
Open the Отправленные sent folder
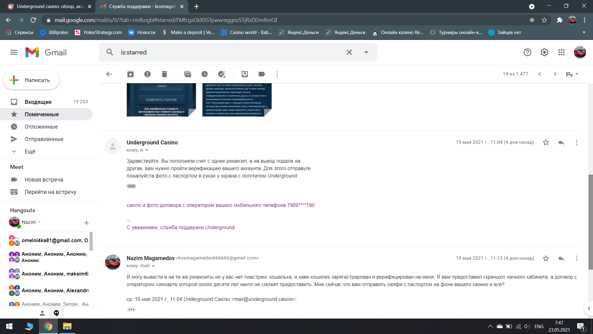click(46, 139)
